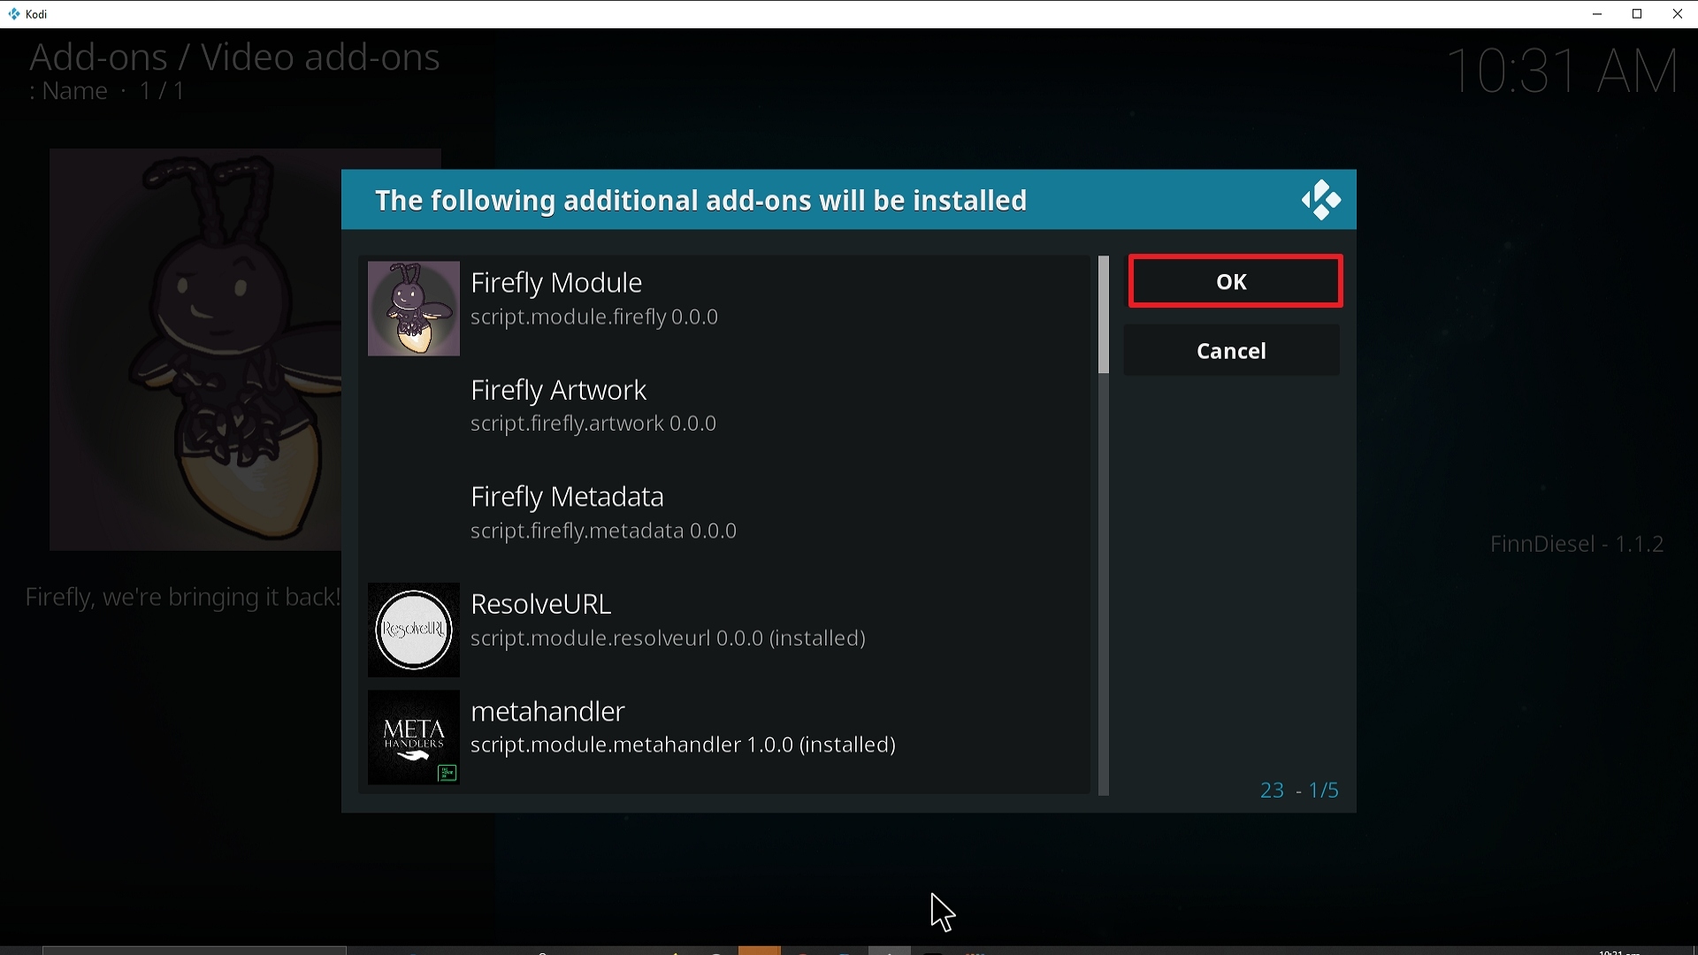1698x955 pixels.
Task: Click the Kodi icon in title bar
Action: (13, 14)
